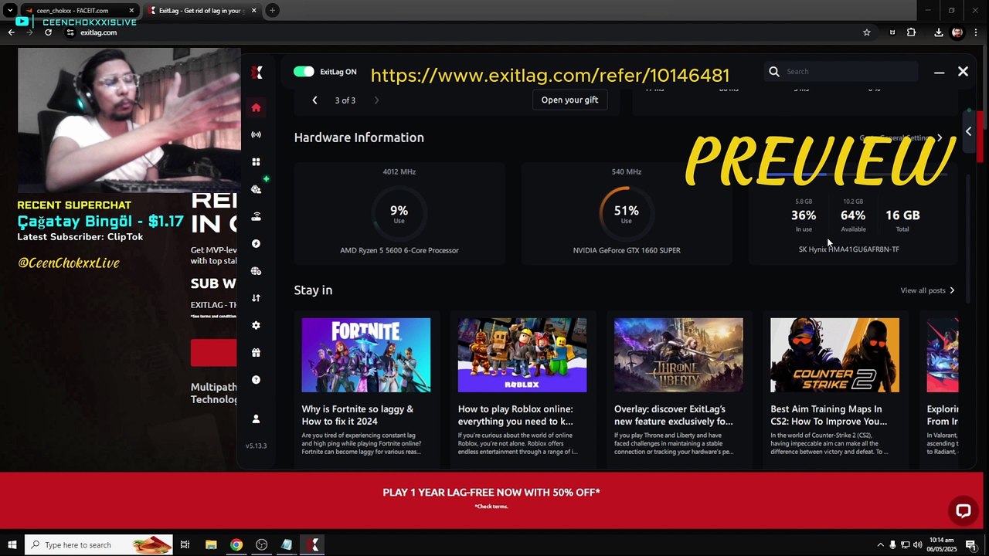Viewport: 989px width, 556px height.
Task: Select the ExitLag browser tab
Action: click(202, 11)
